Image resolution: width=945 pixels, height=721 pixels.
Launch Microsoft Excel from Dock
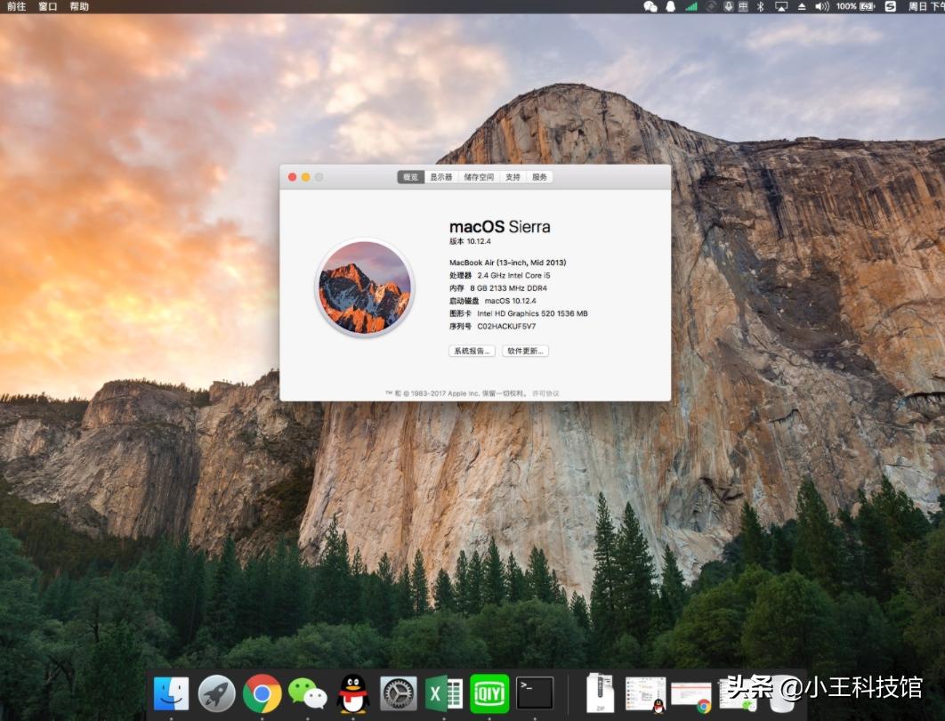click(x=444, y=693)
